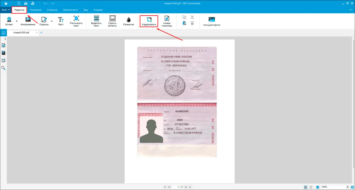
Task: Open the Подпись dropdown arrow
Action: point(52,21)
